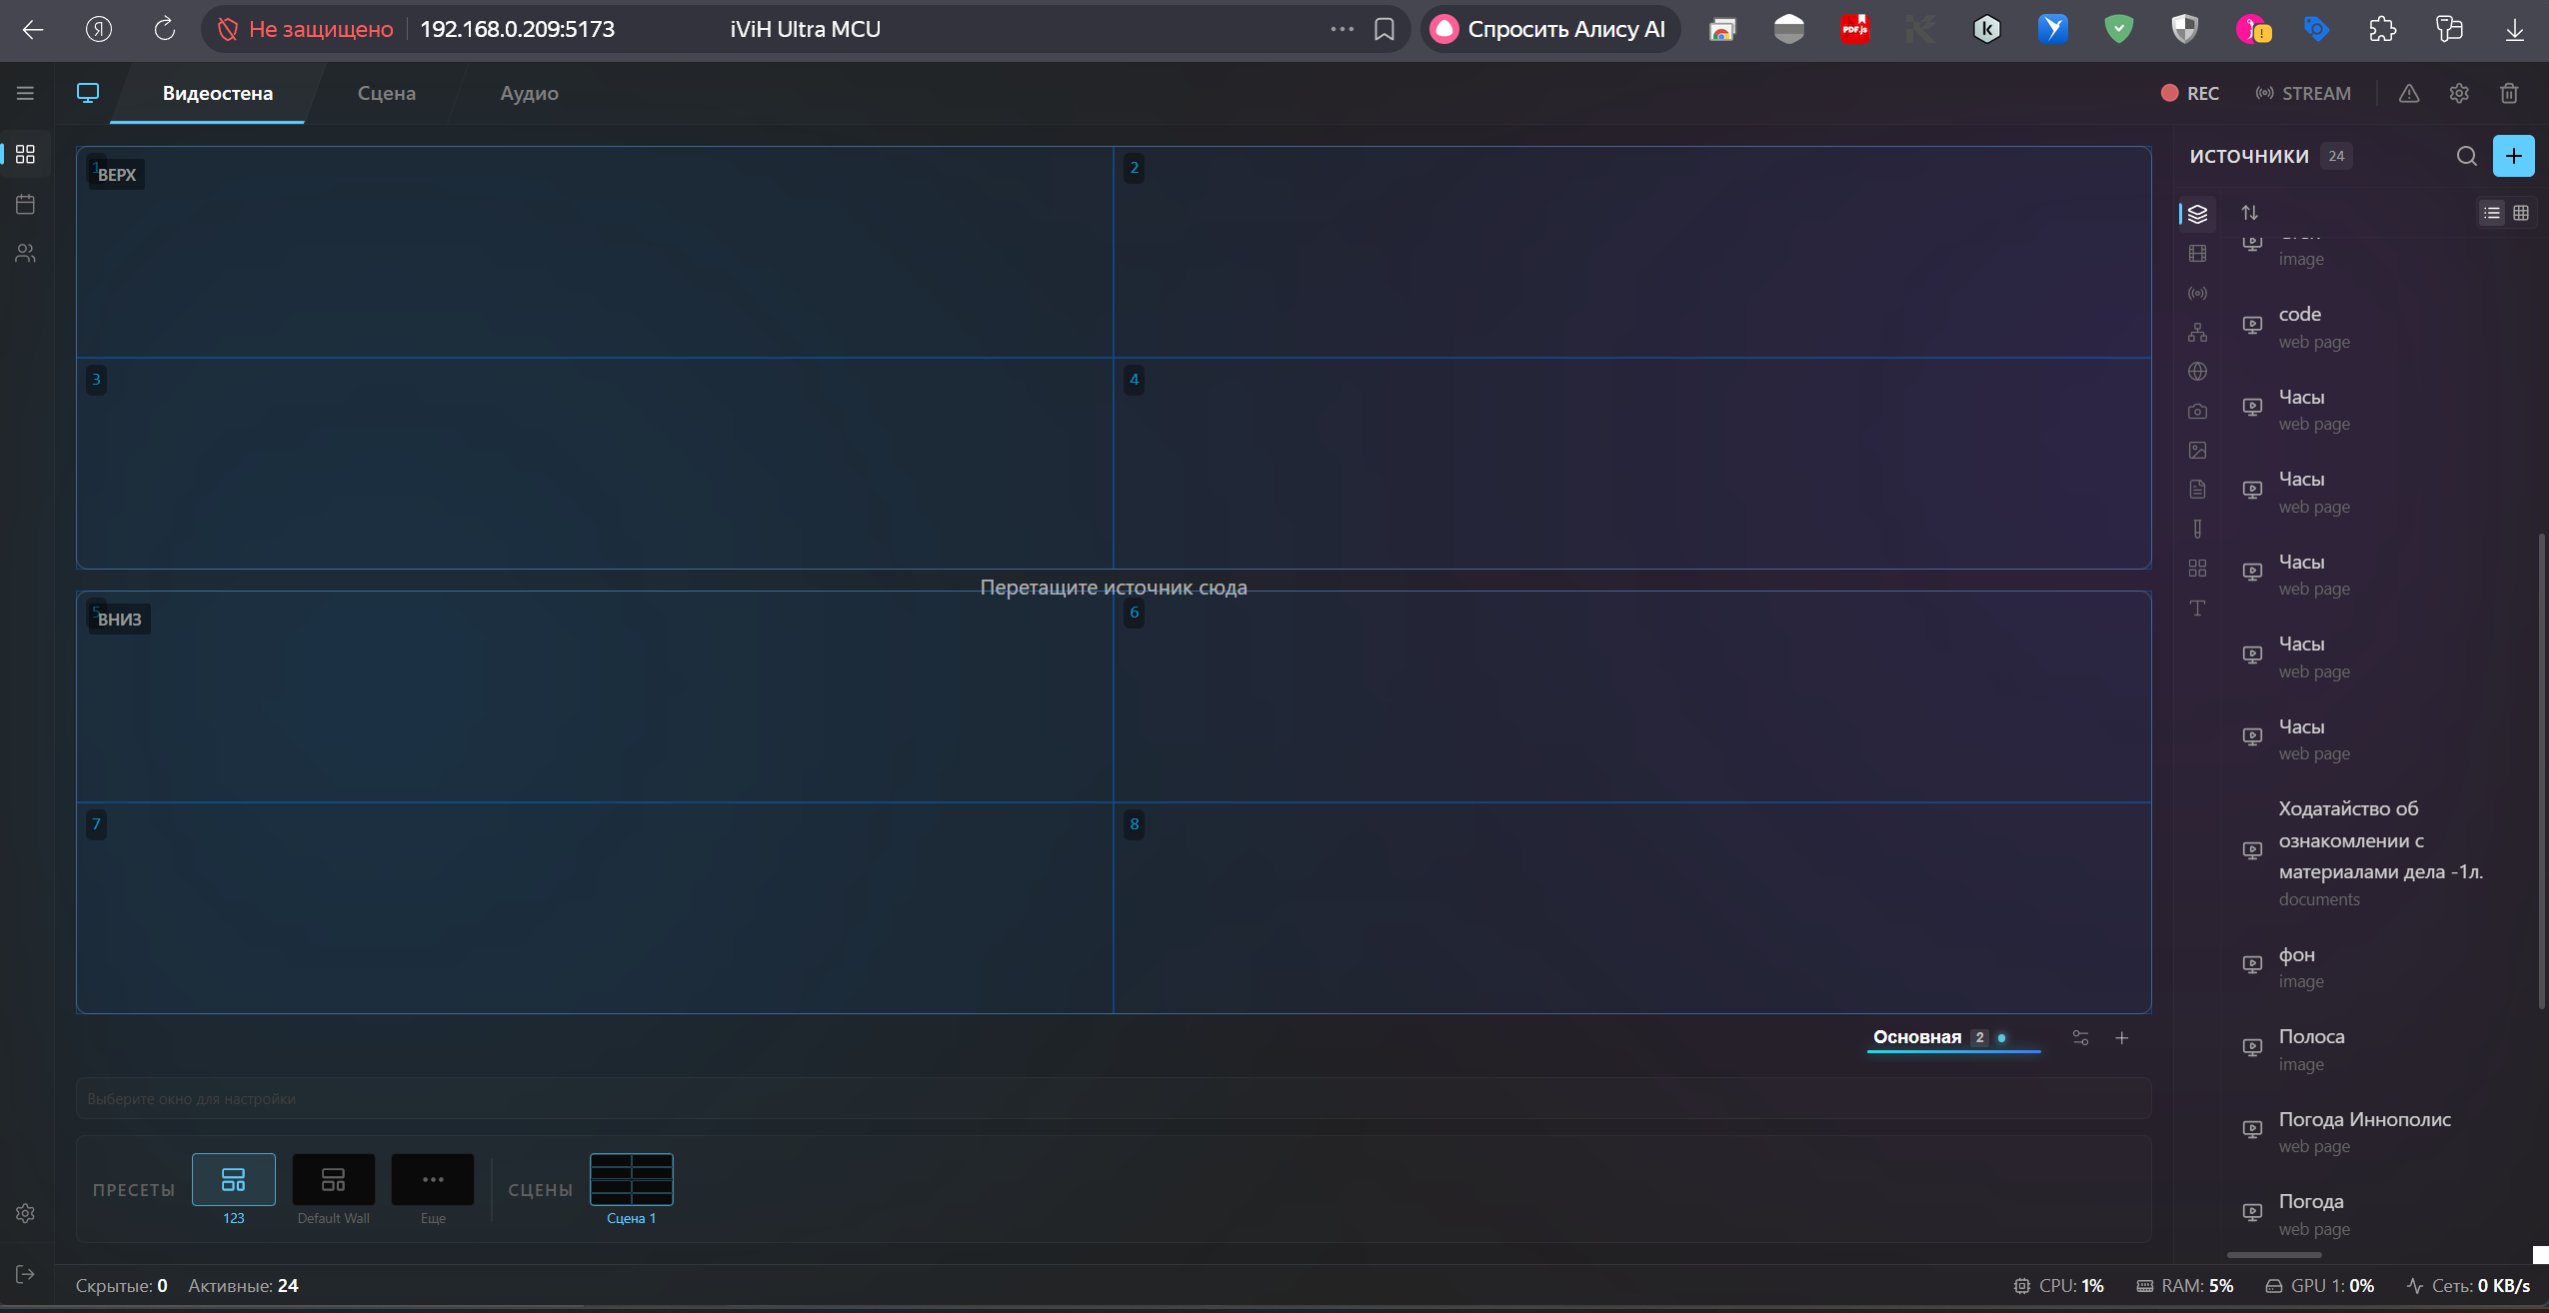Go back with browser back arrow
The height and width of the screenshot is (1313, 2549).
(x=33, y=30)
